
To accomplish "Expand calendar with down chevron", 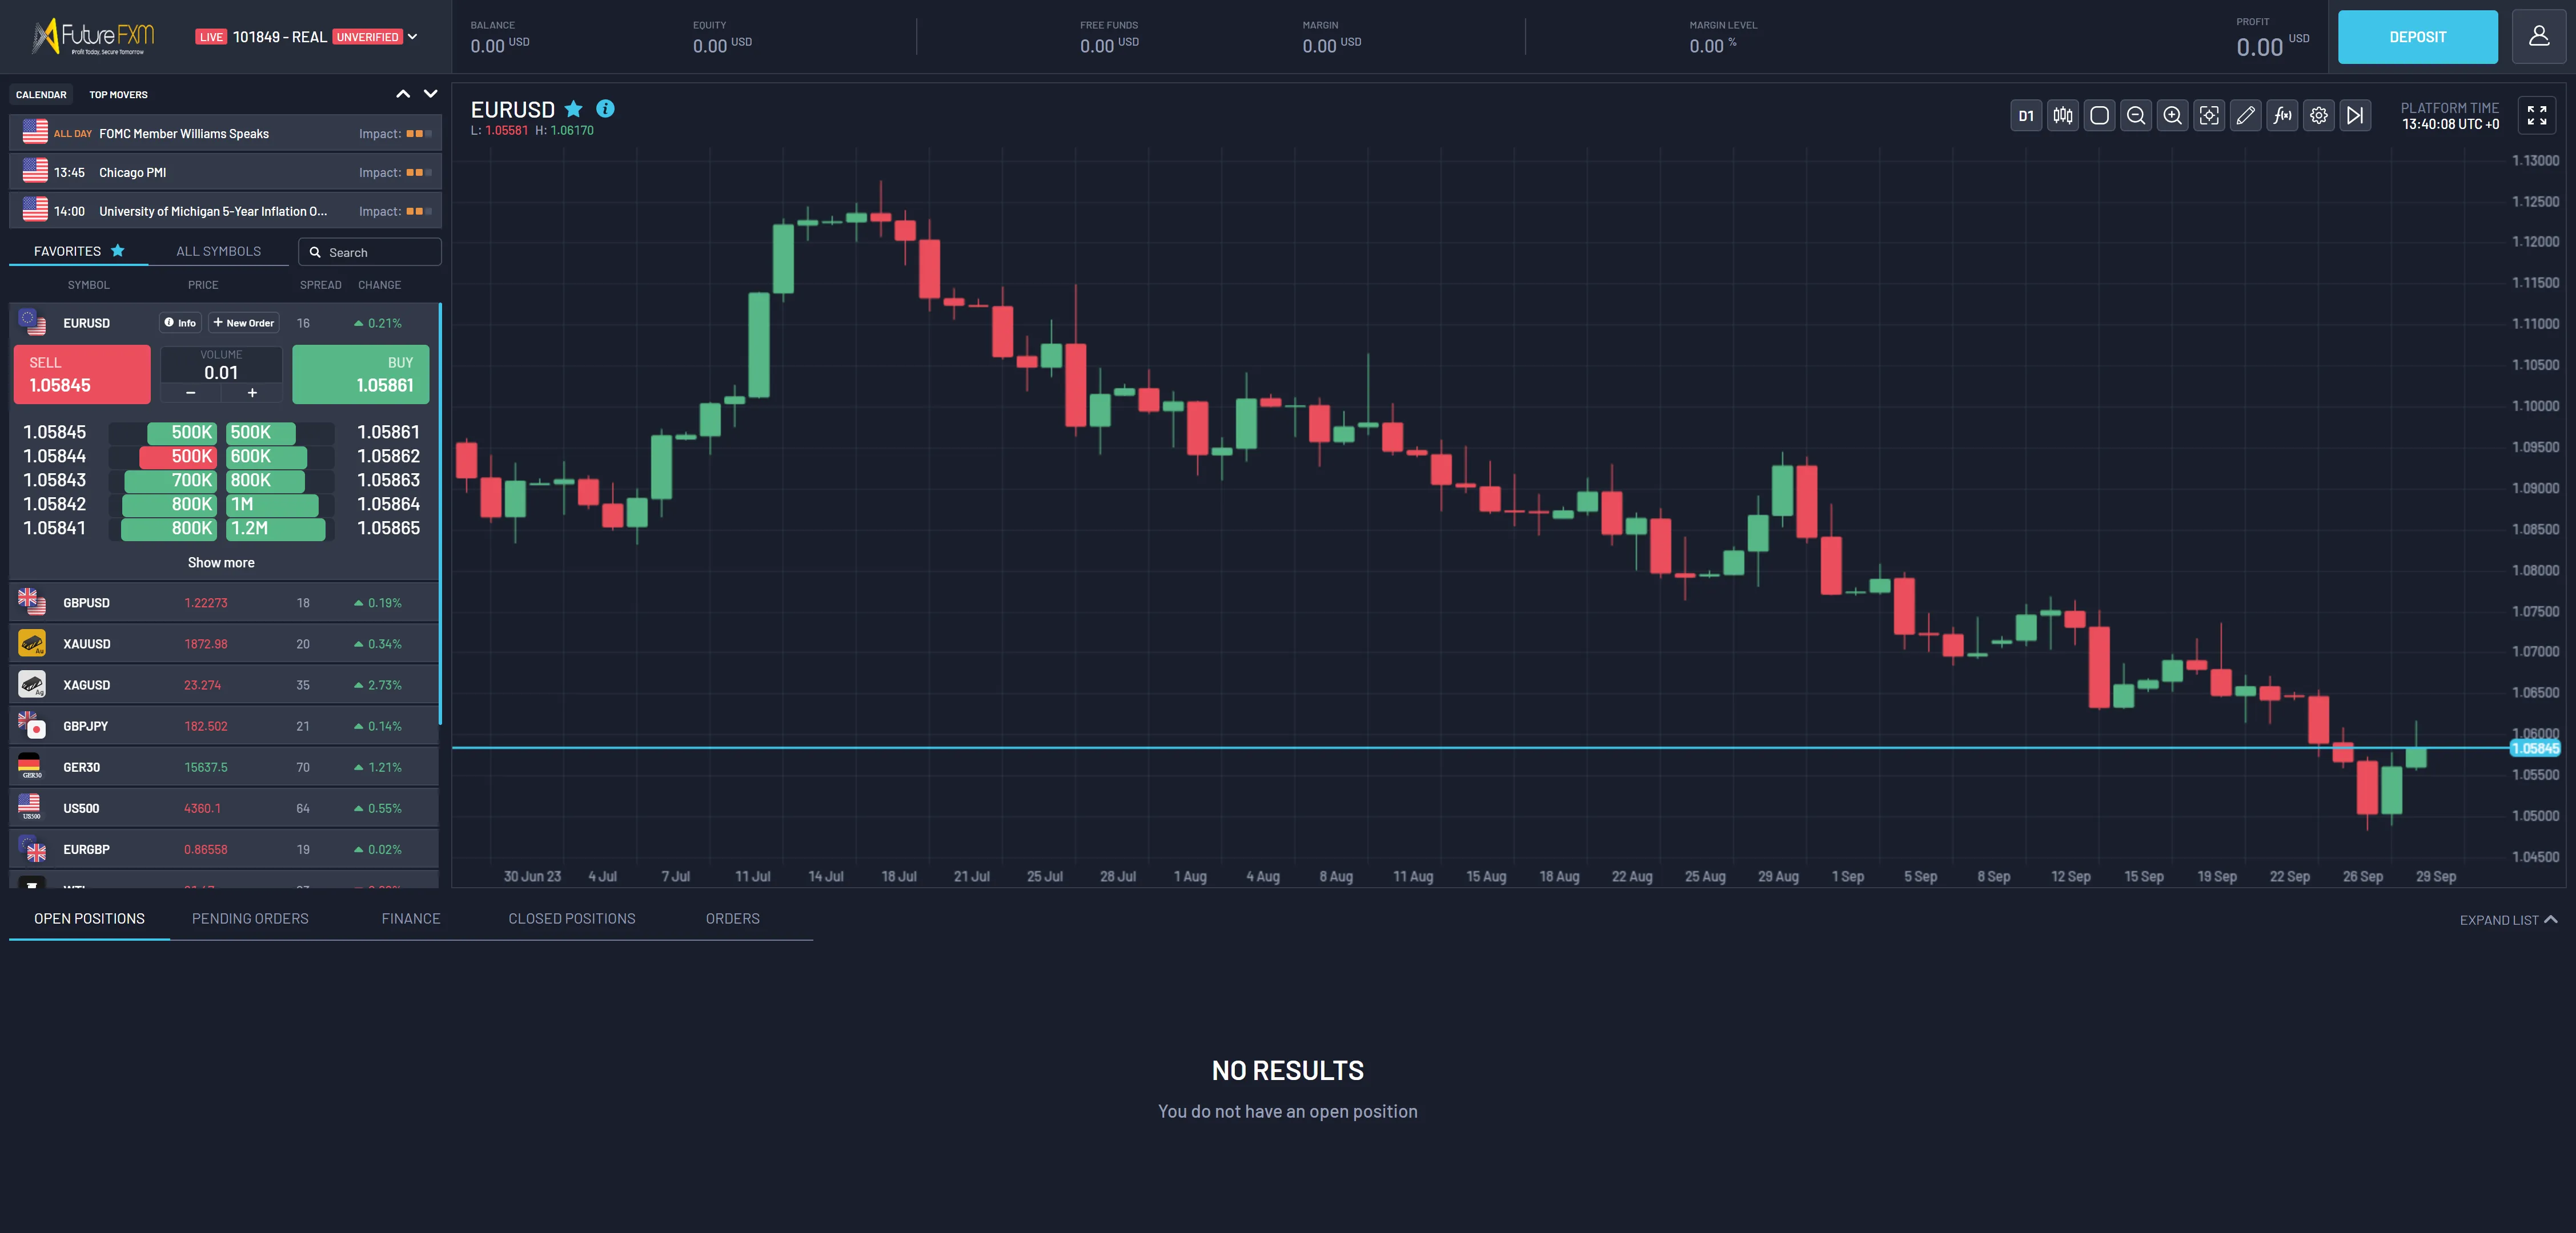I will [431, 94].
